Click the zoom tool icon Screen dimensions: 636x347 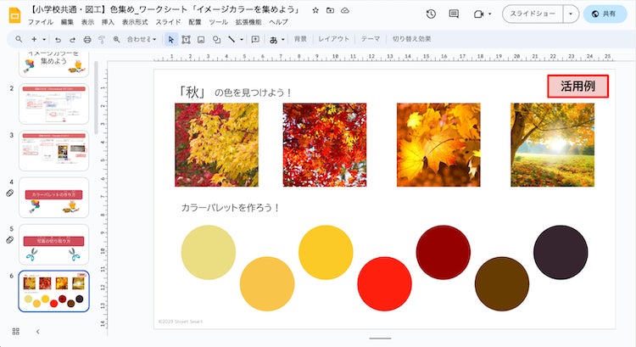(116, 39)
